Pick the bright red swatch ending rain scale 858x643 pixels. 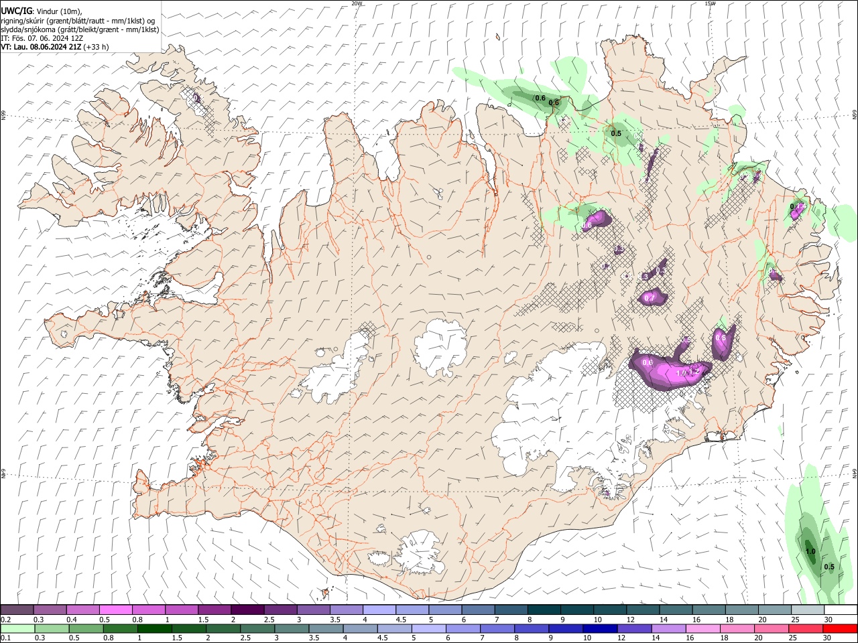(x=841, y=628)
